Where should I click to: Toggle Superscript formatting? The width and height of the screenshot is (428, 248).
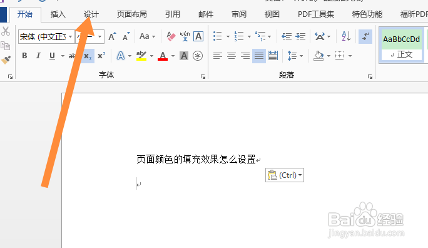tap(101, 56)
